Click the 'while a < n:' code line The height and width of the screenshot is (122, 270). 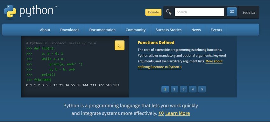pos(46,59)
